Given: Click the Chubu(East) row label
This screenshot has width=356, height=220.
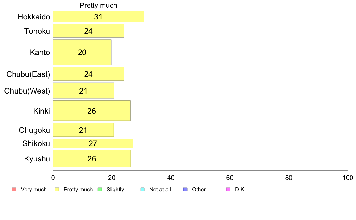Looking at the screenshot, I should pos(28,74).
